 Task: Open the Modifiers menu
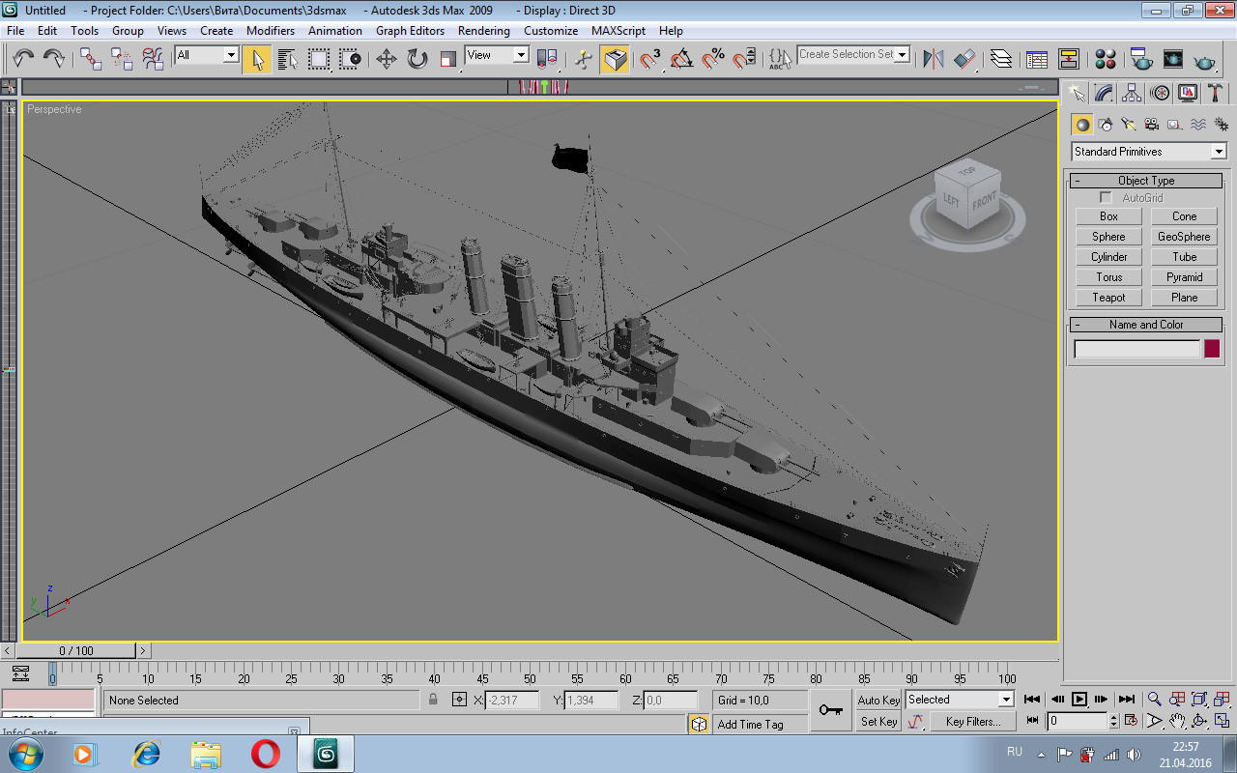(x=270, y=31)
